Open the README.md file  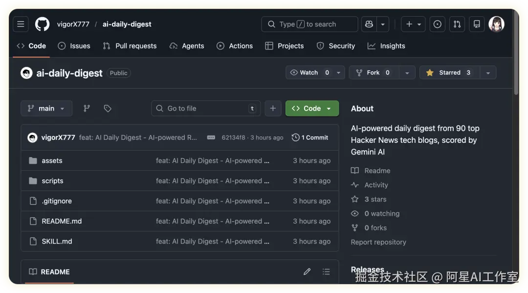62,221
